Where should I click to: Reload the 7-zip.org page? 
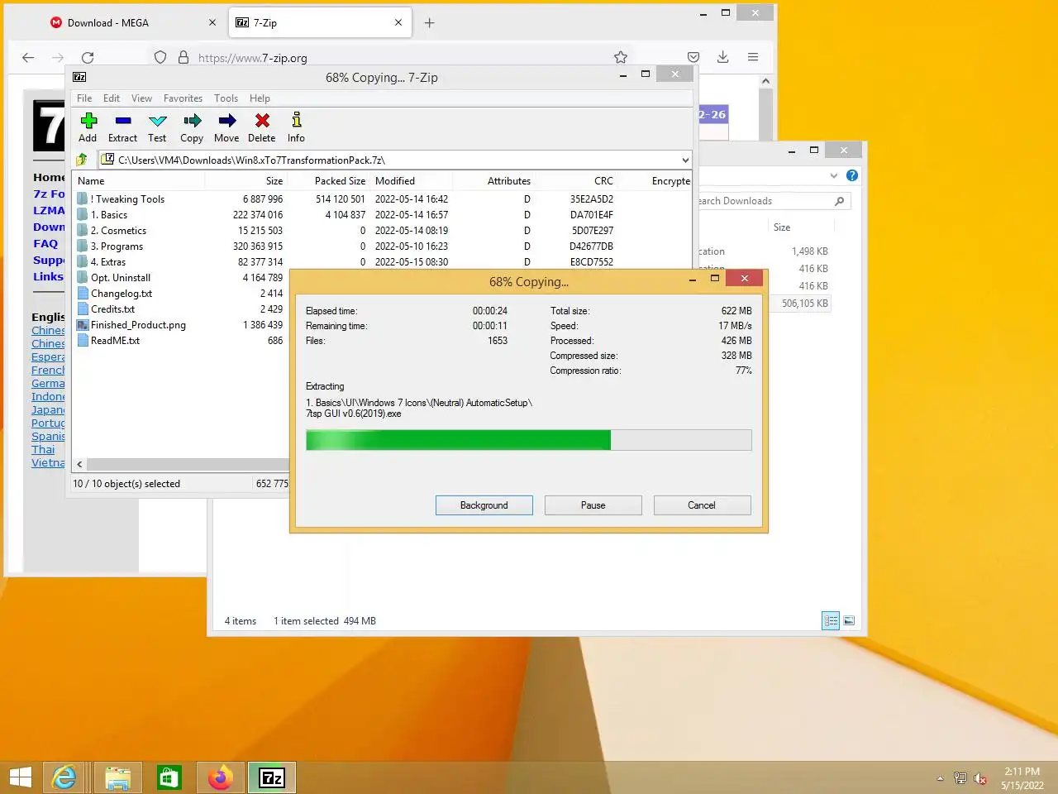tap(88, 57)
